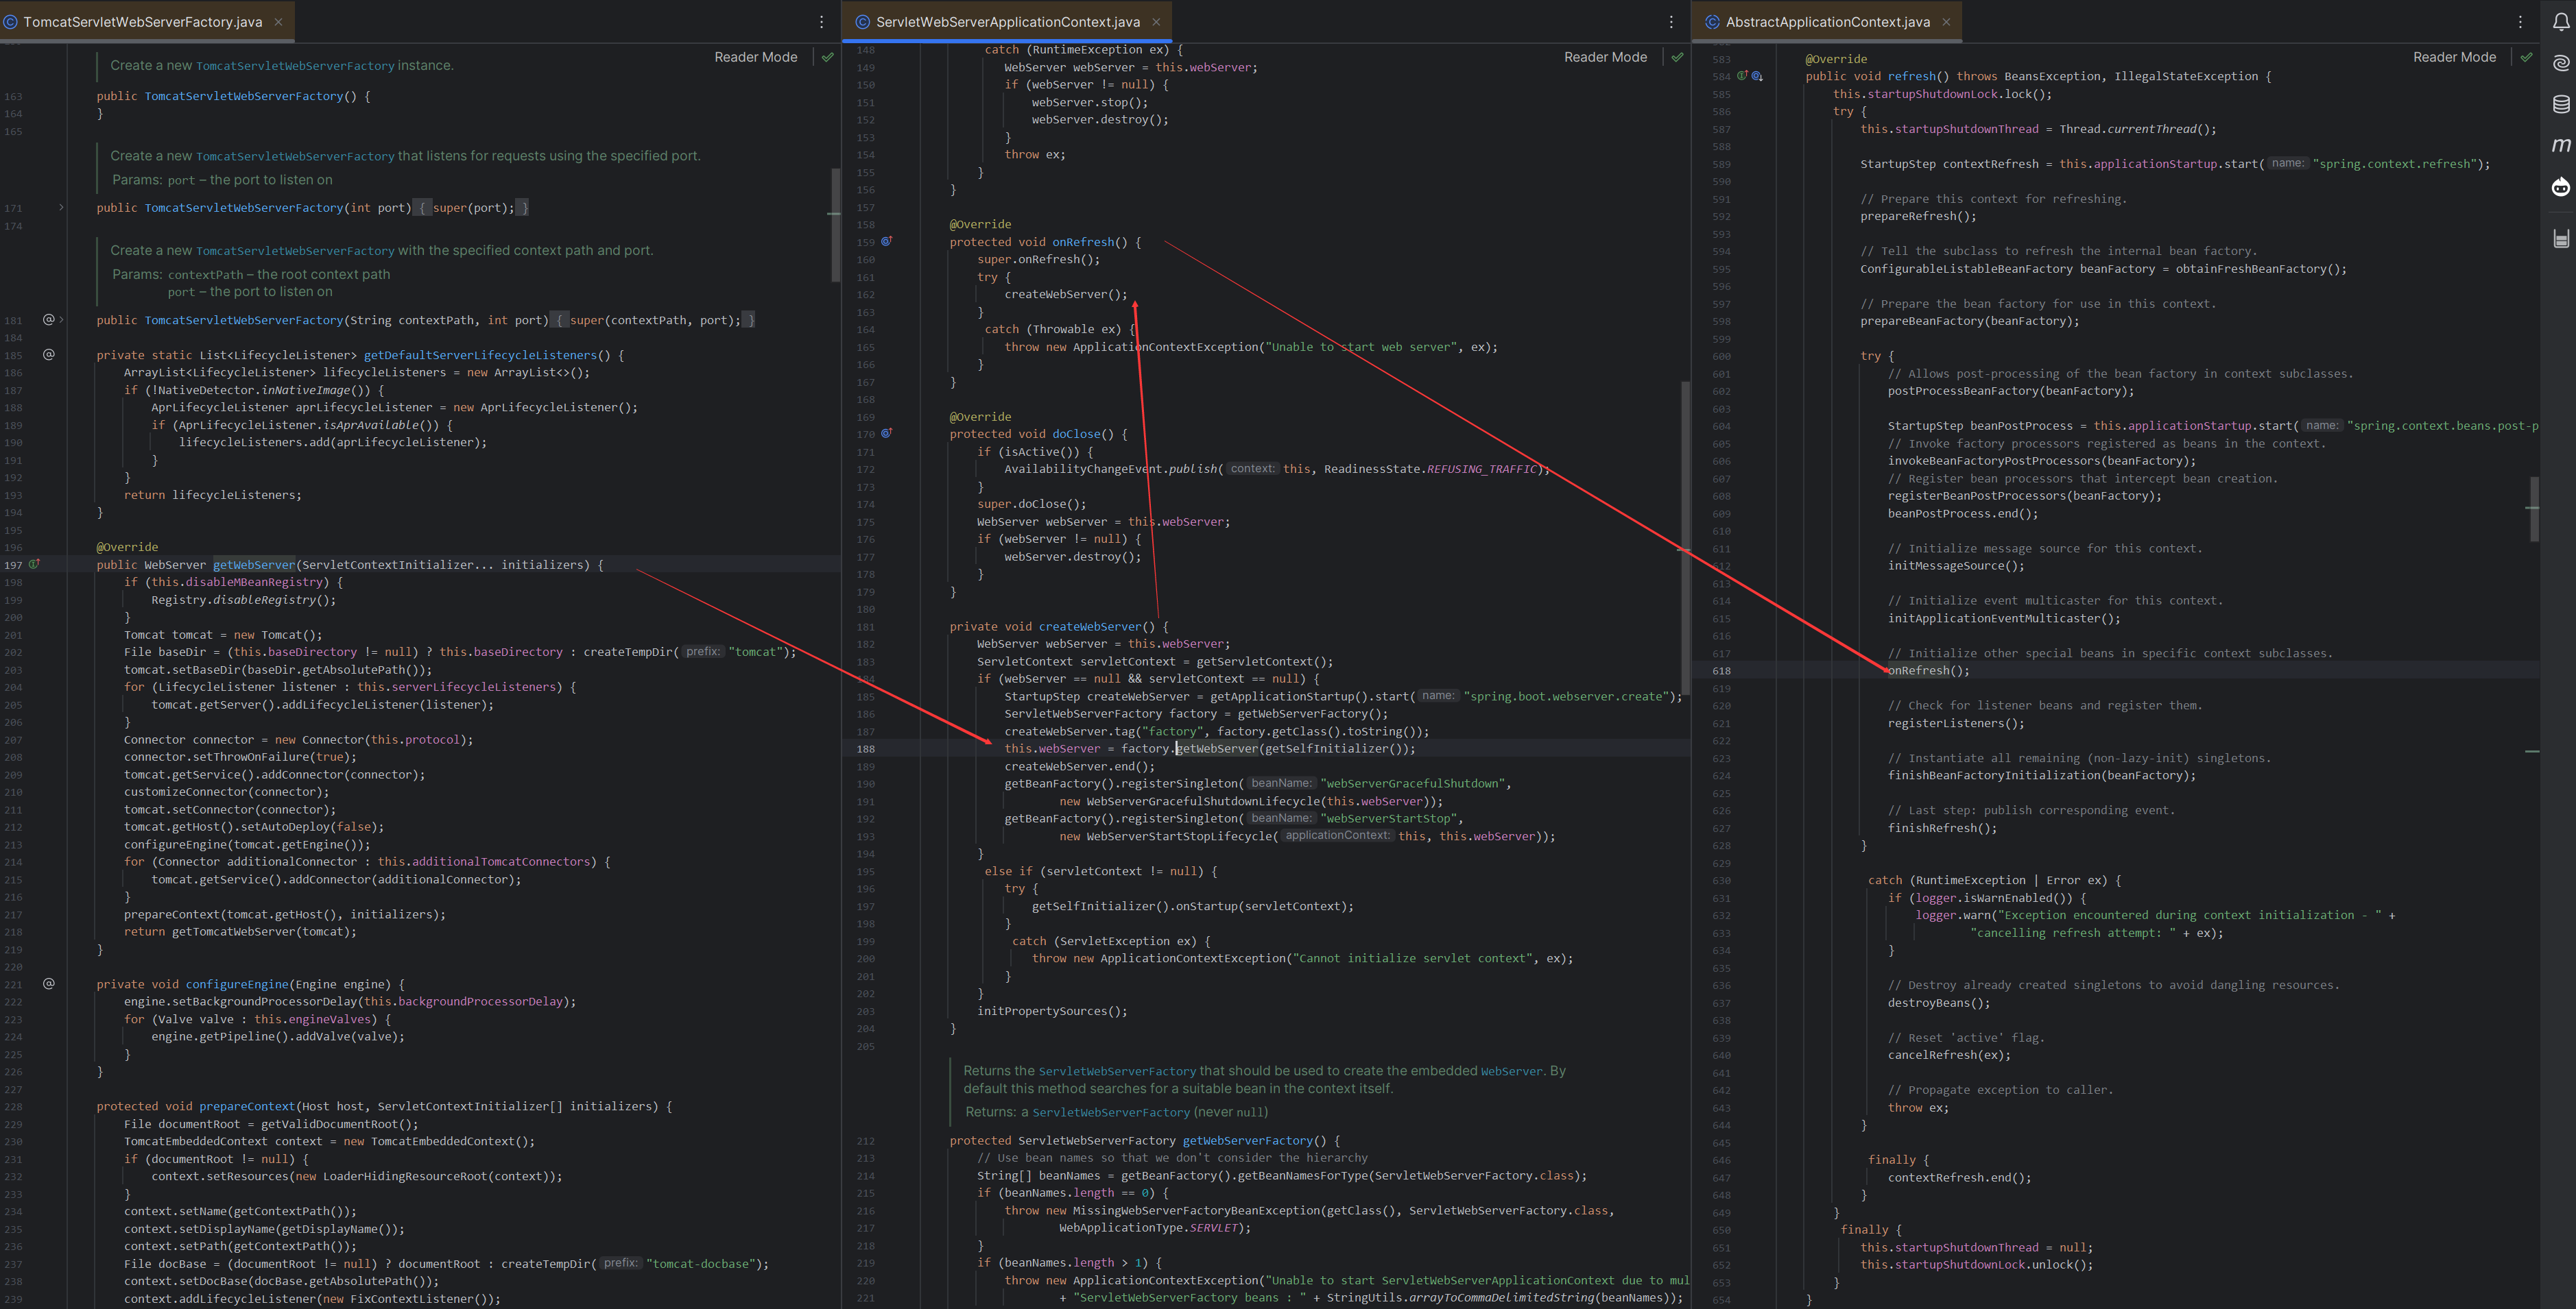Toggle Reader Mode in AbstractApplicationContext editor
Viewport: 2576px width, 1309px height.
coord(2454,57)
